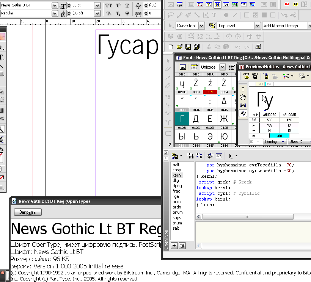The width and height of the screenshot is (311, 282).
Task: Click the Size: 40 button in Preview/Metrics
Action: coord(300,141)
